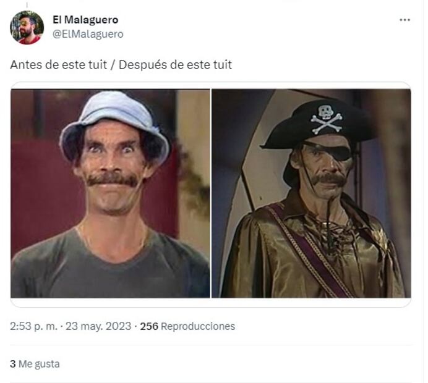Open right photo of man in pirate costume
The width and height of the screenshot is (428, 383).
coord(311,193)
